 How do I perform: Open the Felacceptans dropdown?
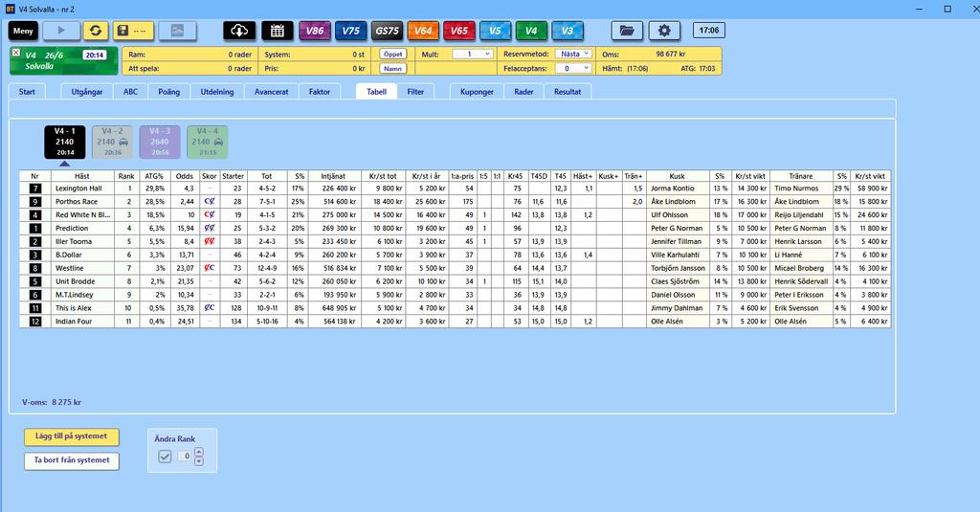point(574,69)
